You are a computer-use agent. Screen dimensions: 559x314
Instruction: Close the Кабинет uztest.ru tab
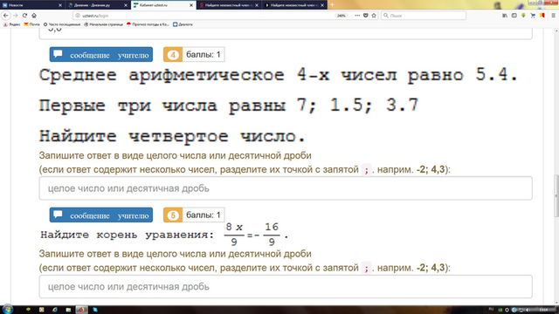click(191, 5)
